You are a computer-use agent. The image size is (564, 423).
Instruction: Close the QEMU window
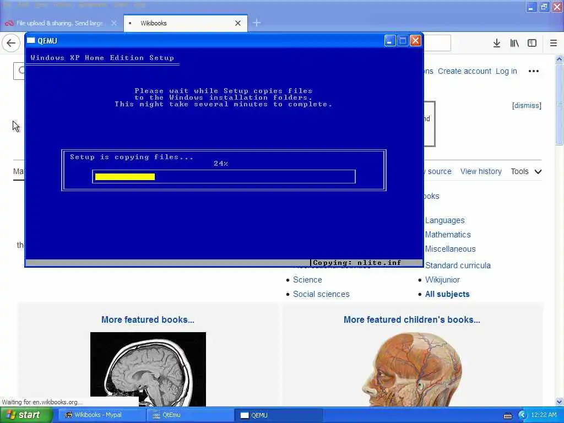[415, 41]
